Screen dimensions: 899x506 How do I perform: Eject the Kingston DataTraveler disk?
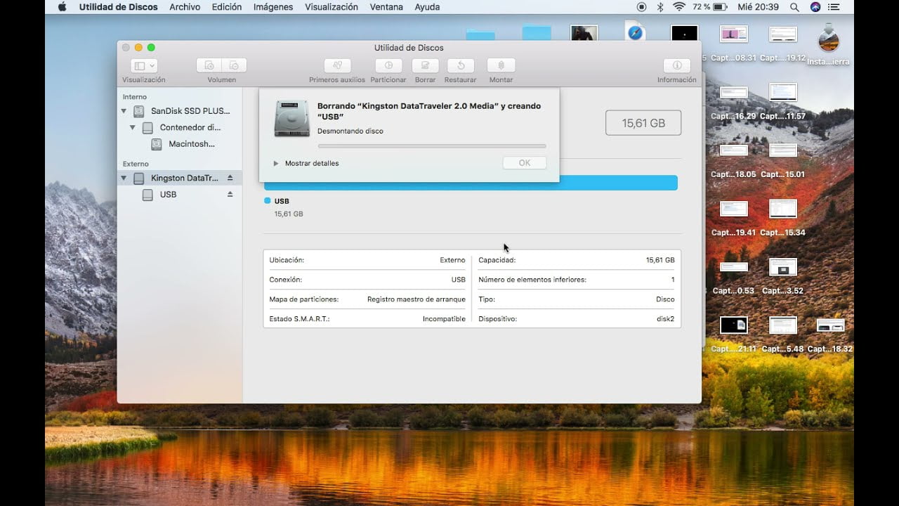[230, 178]
